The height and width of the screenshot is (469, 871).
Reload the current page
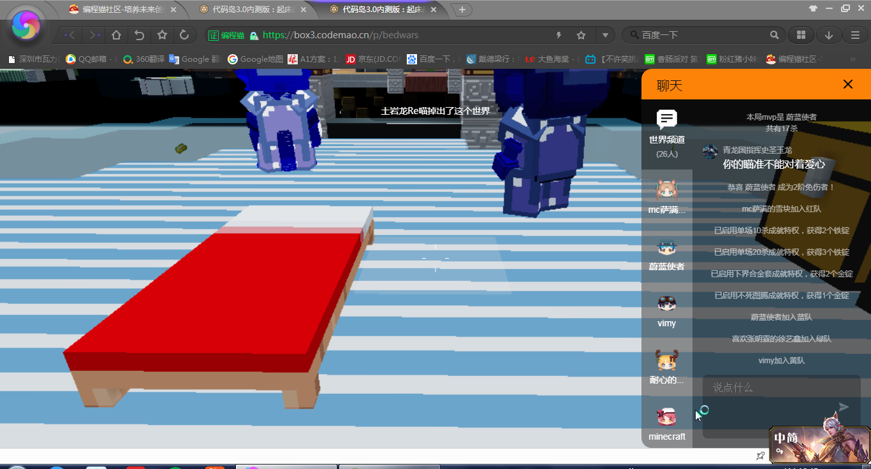[x=184, y=35]
